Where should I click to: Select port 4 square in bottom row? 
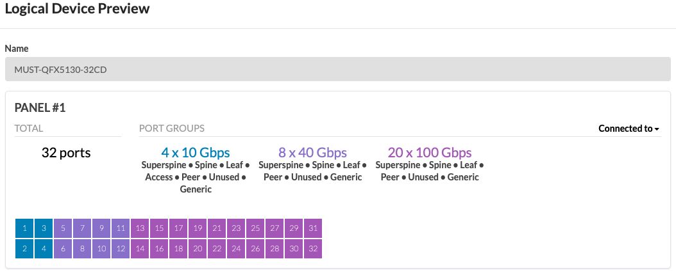click(44, 249)
